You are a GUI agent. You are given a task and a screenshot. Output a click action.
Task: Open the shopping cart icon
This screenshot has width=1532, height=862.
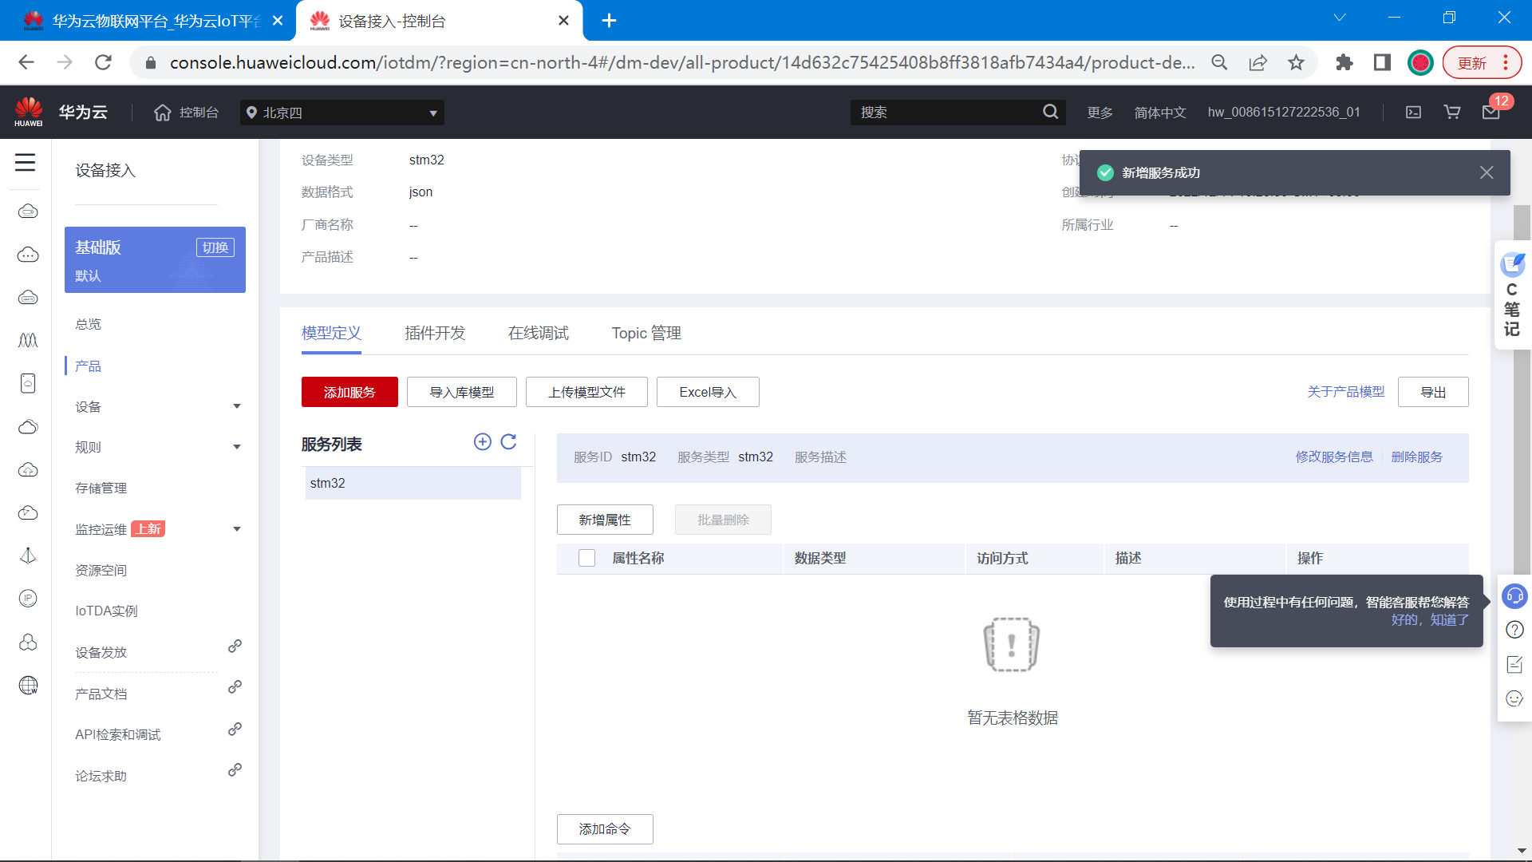(1452, 113)
